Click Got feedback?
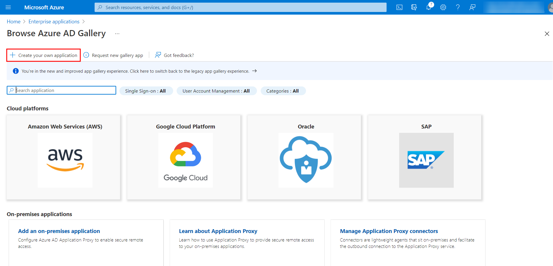 click(x=174, y=55)
